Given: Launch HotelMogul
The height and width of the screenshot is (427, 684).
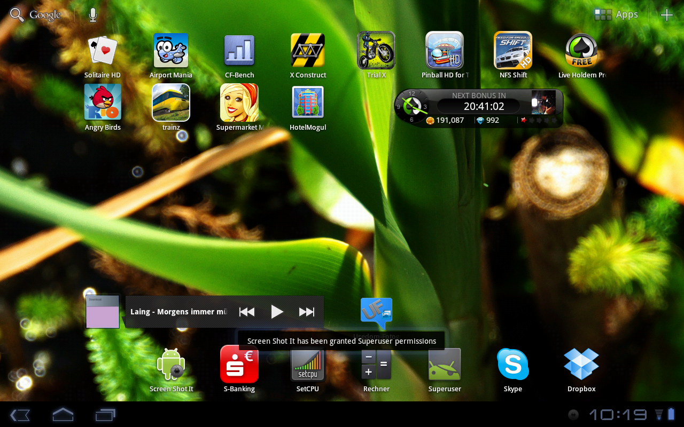Looking at the screenshot, I should point(308,107).
